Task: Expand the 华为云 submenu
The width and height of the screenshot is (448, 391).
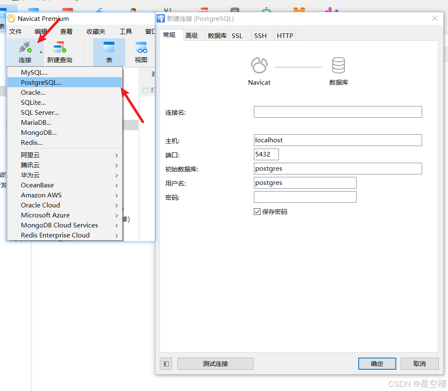Action: pos(65,175)
